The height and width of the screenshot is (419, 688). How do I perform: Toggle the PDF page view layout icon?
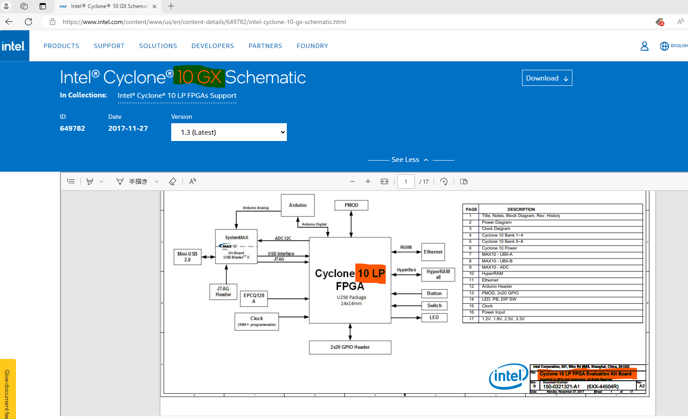click(x=464, y=181)
